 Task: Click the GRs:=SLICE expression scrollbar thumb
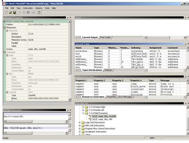click(x=19, y=133)
